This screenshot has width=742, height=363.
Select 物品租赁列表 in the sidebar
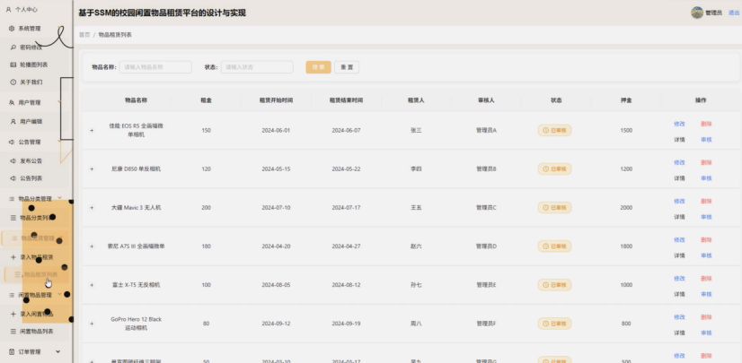[x=37, y=275]
